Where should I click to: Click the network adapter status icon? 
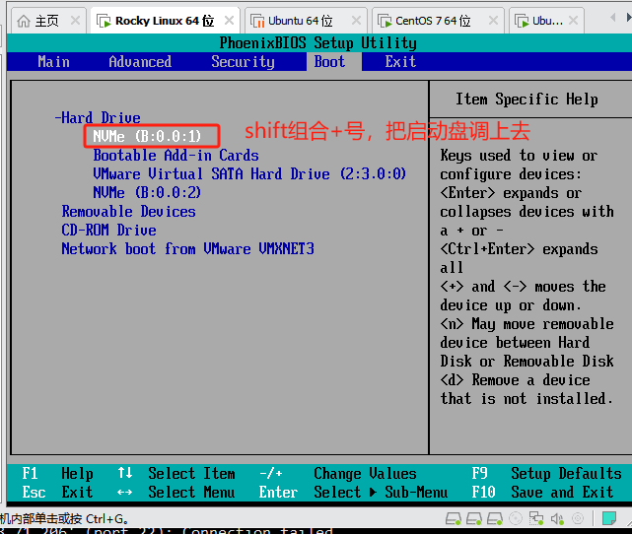[536, 518]
